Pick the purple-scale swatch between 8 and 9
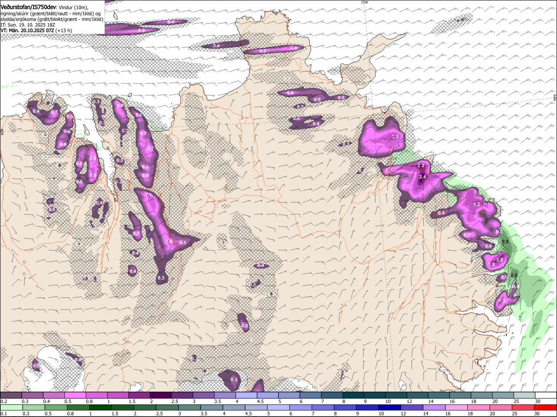This screenshot has height=417, width=557. pos(353,395)
